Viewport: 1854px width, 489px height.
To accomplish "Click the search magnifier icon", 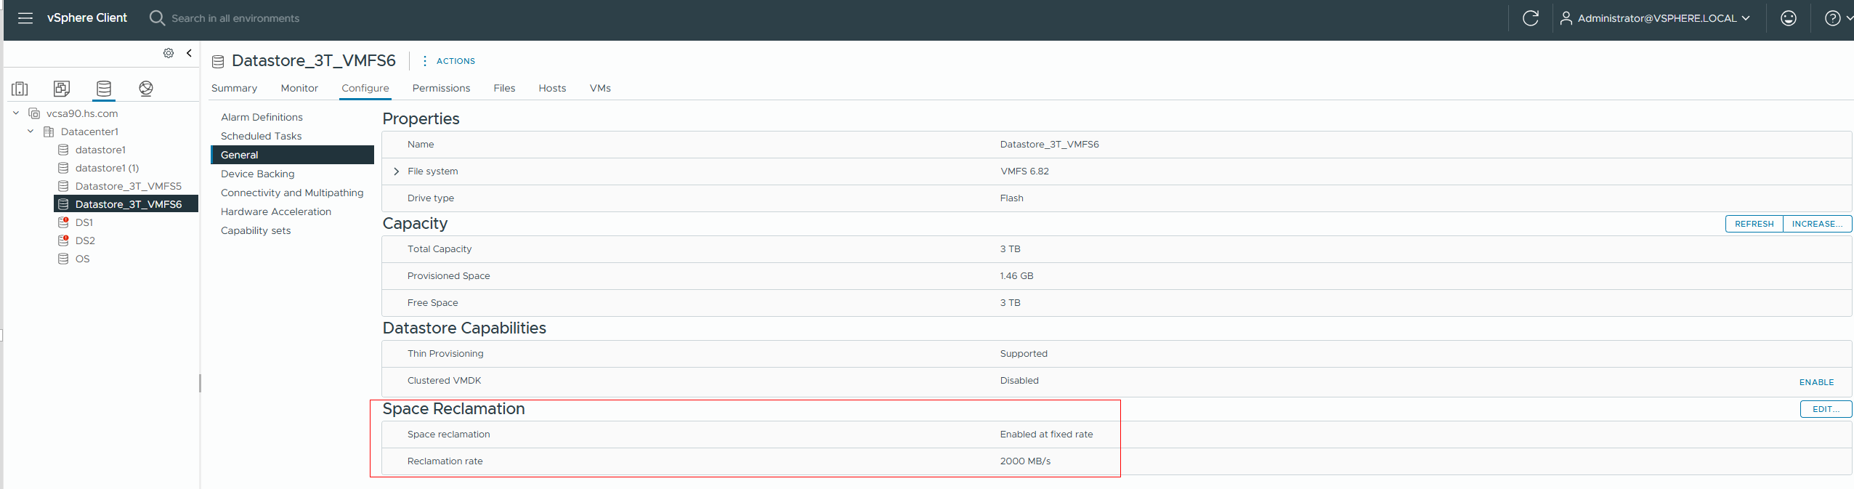I will click(157, 18).
